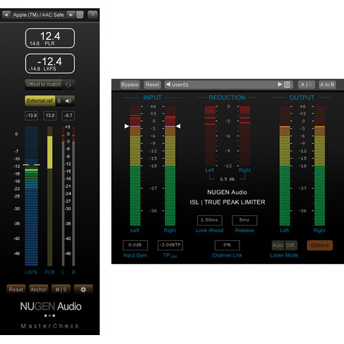Click the 13.0 value field
Screen dimensions: 344x344
click(50, 116)
